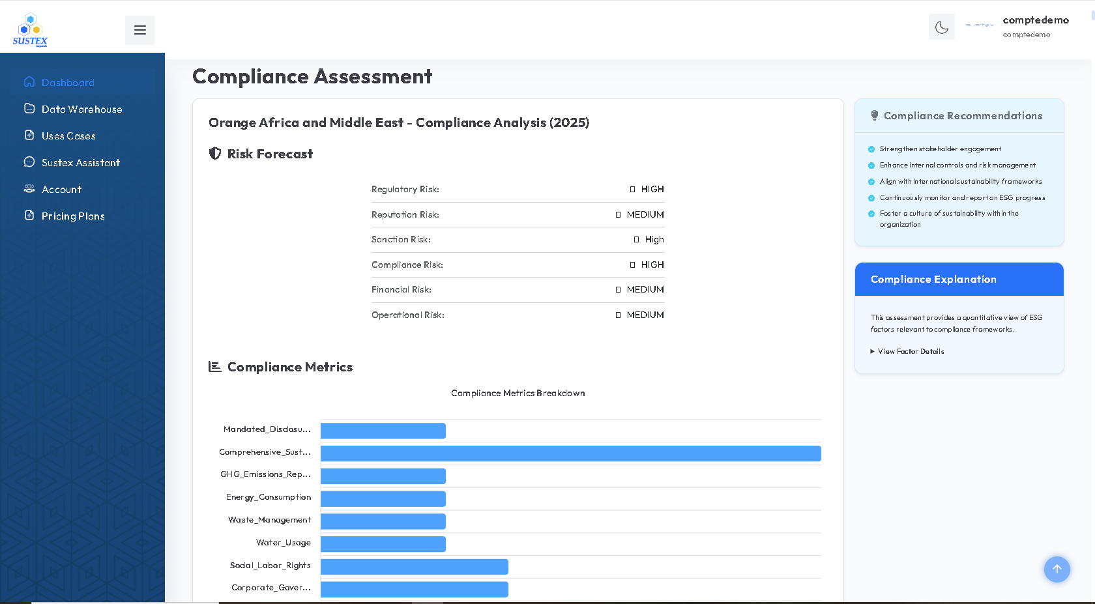Click the small Sustex avatar image
This screenshot has width=1095, height=604.
(980, 25)
